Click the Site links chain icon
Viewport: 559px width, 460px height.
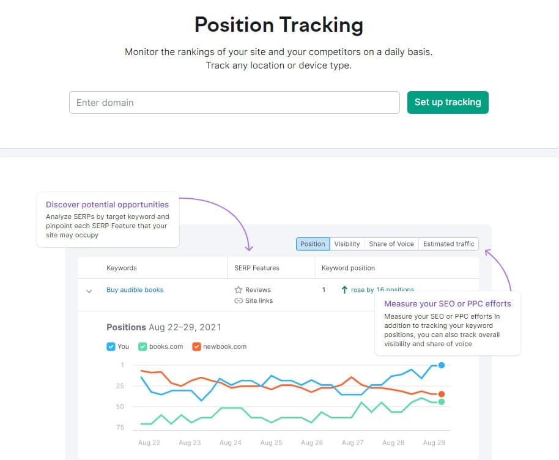point(239,301)
